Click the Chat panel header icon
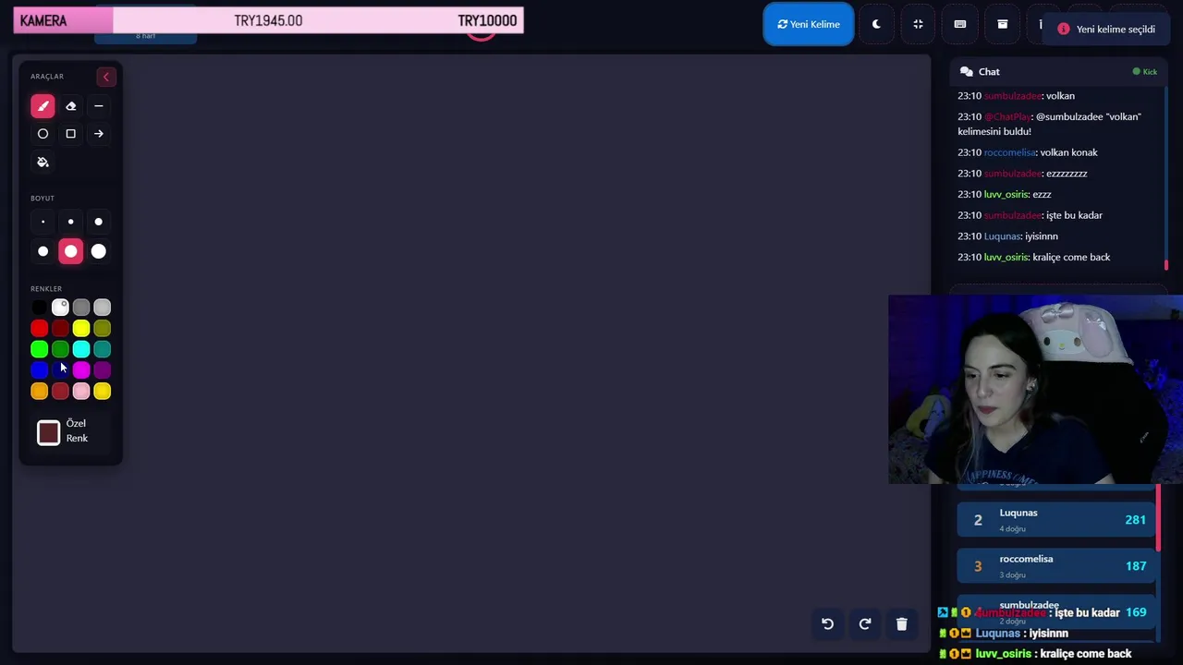This screenshot has width=1183, height=665. point(966,71)
